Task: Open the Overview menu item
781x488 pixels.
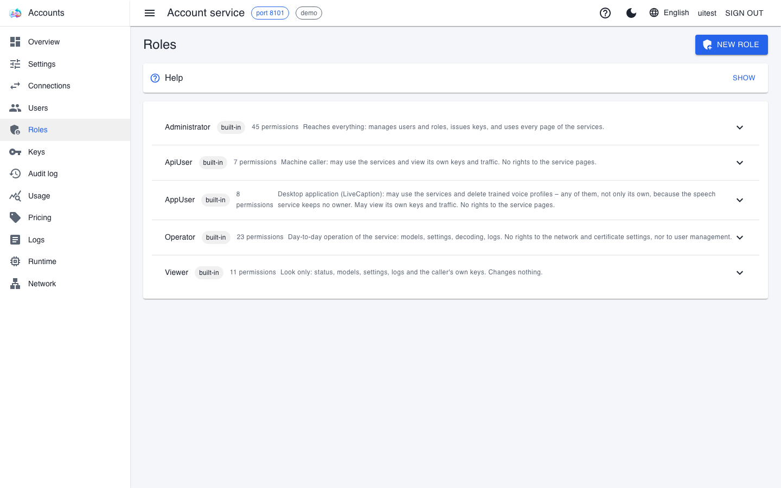Action: [x=65, y=42]
